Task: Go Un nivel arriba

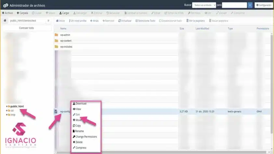Action: 78,21
